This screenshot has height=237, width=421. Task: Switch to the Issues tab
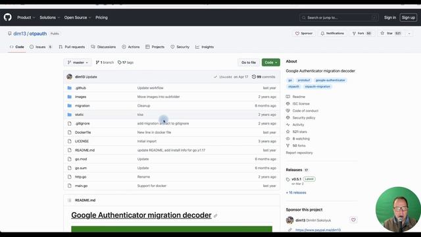(x=41, y=47)
